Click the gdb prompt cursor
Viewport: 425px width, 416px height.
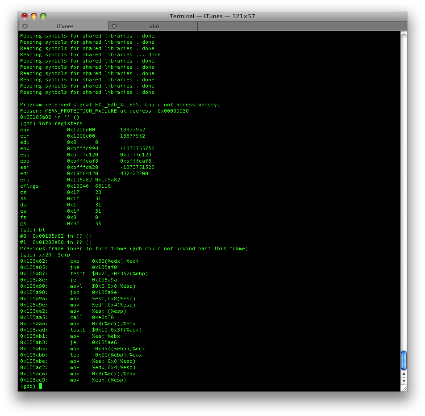point(40,386)
